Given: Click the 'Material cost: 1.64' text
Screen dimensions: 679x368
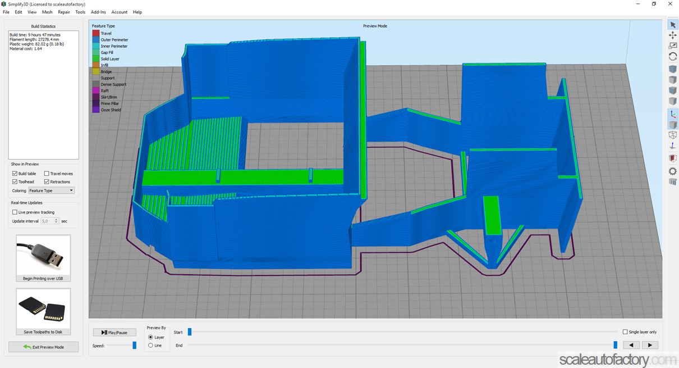Looking at the screenshot, I should click(26, 49).
